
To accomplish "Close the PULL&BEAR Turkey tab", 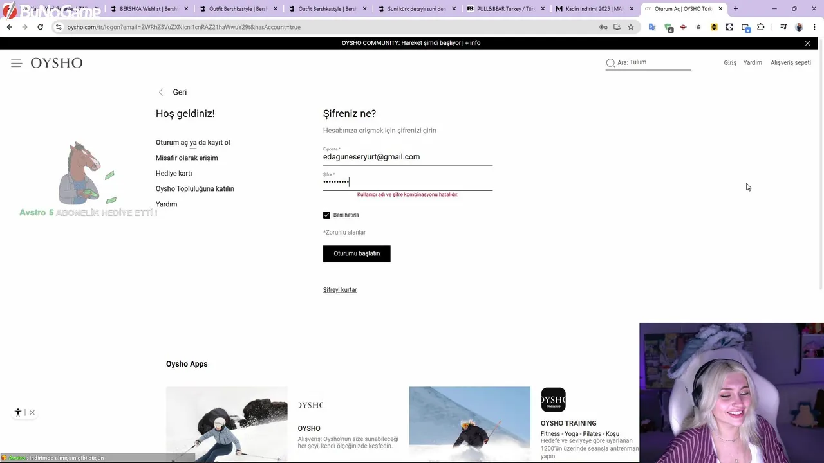I will (542, 9).
